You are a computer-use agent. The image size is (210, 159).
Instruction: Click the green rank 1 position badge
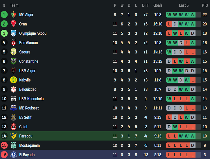(x=4, y=15)
